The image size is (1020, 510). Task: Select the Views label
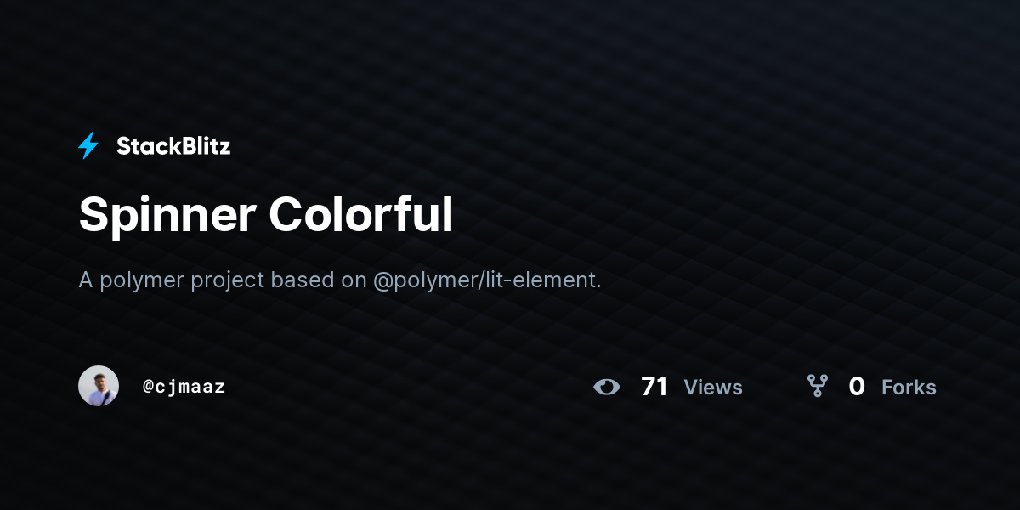pos(713,388)
